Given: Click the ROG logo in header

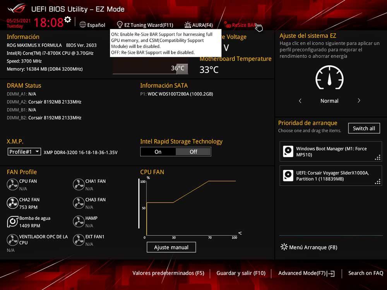Looking at the screenshot, I should pyautogui.click(x=17, y=9).
